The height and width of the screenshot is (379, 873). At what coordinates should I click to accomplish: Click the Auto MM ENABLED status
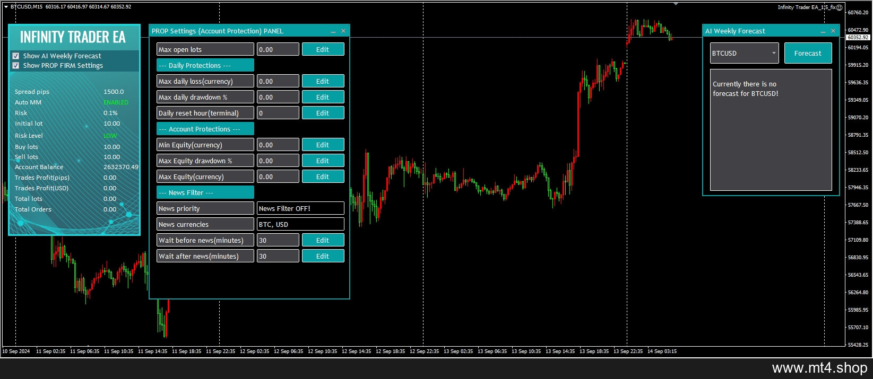tap(116, 102)
